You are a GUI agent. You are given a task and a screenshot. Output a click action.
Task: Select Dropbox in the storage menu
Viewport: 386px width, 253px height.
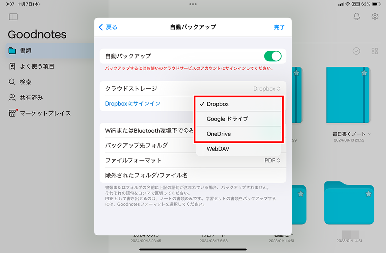coord(238,104)
